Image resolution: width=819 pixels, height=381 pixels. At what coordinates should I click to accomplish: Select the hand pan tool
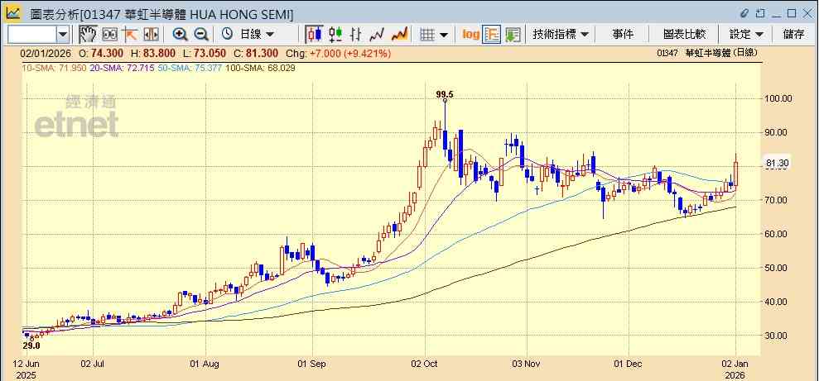tap(89, 35)
